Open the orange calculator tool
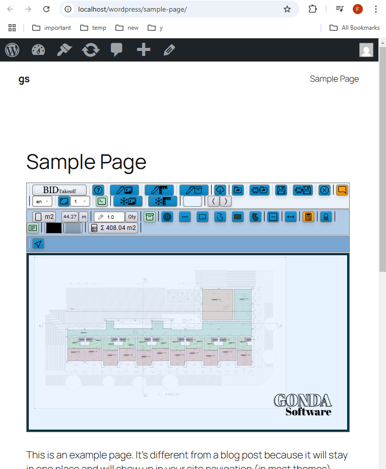386x469 pixels. pos(308,217)
